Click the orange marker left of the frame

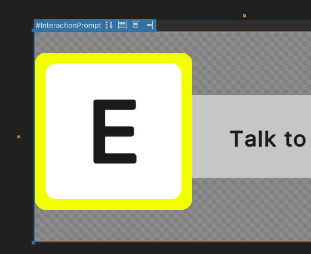tap(19, 137)
